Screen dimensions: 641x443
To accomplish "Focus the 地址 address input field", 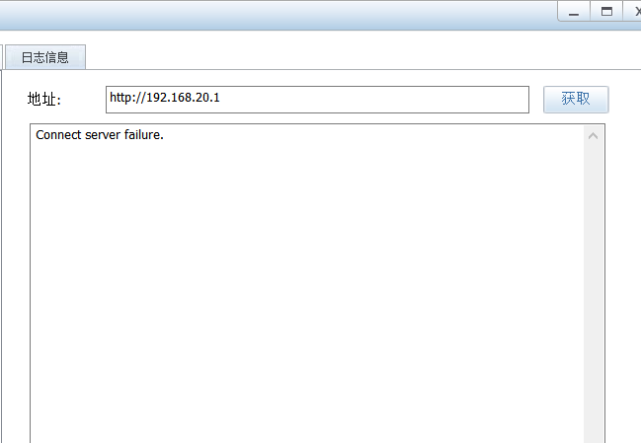I will point(317,99).
